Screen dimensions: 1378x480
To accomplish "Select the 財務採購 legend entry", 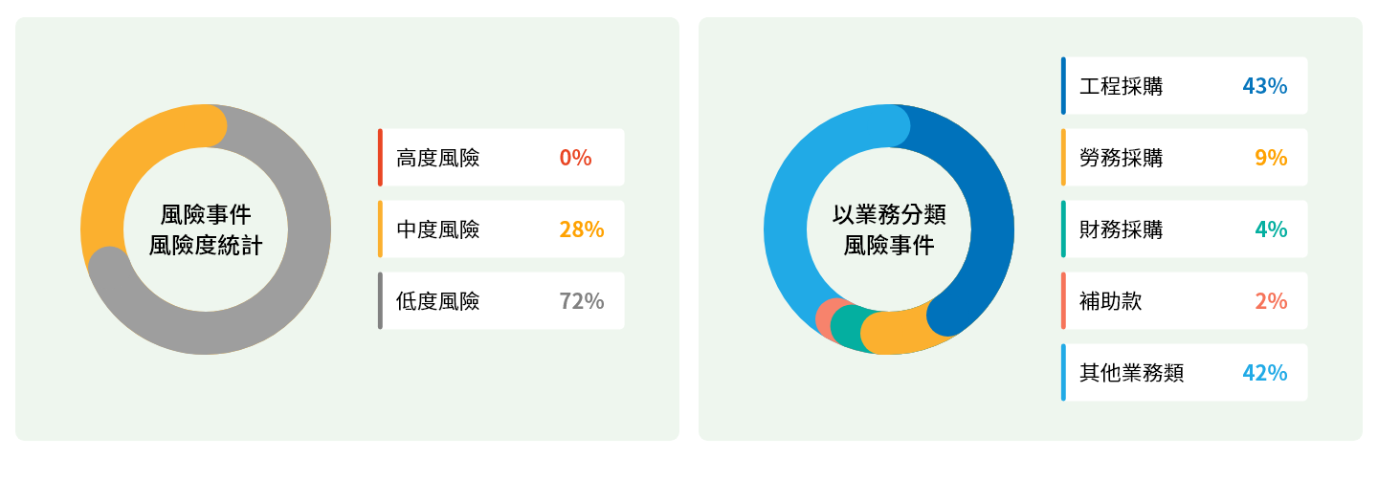I will [x=1184, y=229].
